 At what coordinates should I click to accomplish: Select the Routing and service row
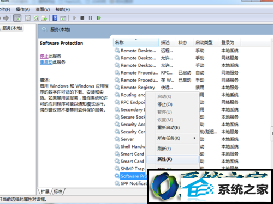(x=129, y=95)
